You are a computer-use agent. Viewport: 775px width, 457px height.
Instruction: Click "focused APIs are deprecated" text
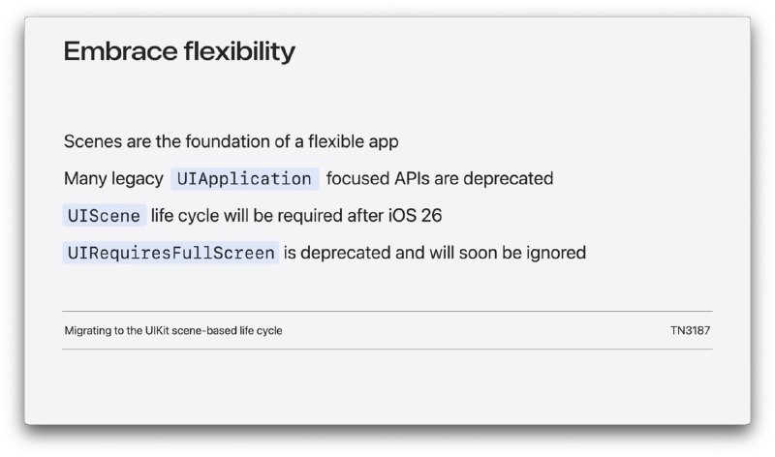[x=440, y=179]
